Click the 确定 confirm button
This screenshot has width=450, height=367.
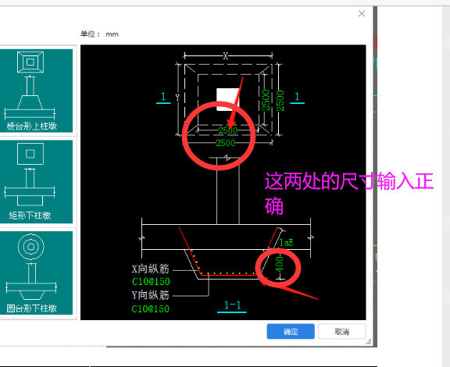pyautogui.click(x=291, y=331)
